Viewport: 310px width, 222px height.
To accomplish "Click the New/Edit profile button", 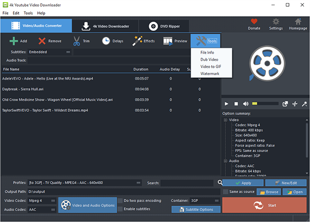I will tap(286, 183).
